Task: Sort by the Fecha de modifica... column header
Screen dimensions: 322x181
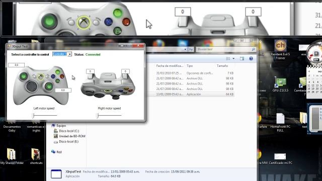Action: 170,66
